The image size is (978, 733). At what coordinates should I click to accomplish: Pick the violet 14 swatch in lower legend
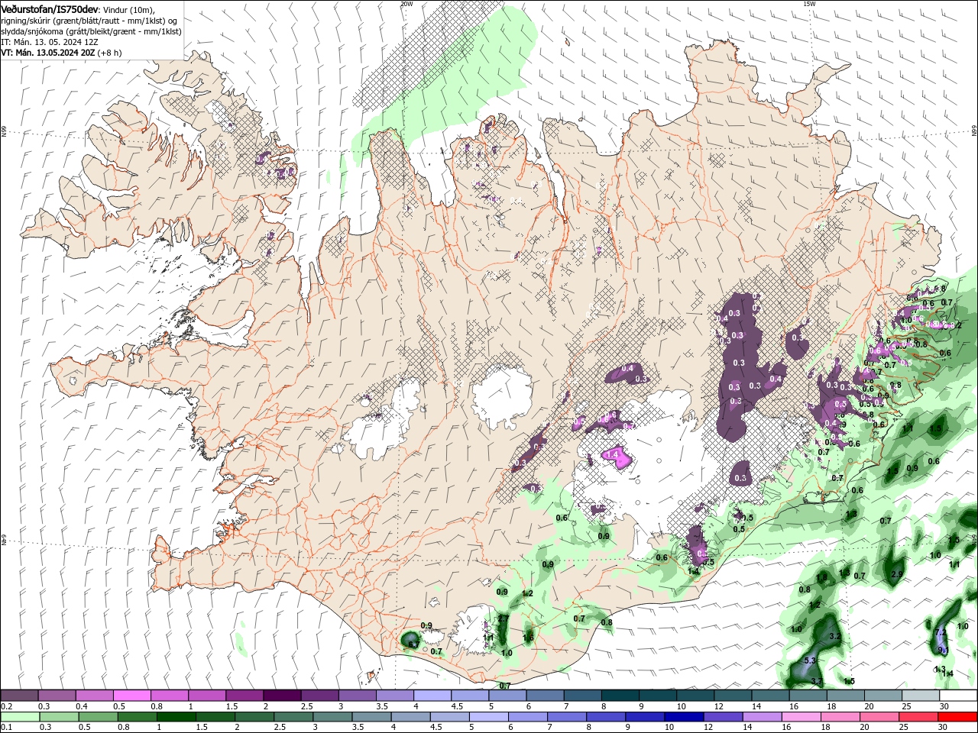(x=761, y=717)
